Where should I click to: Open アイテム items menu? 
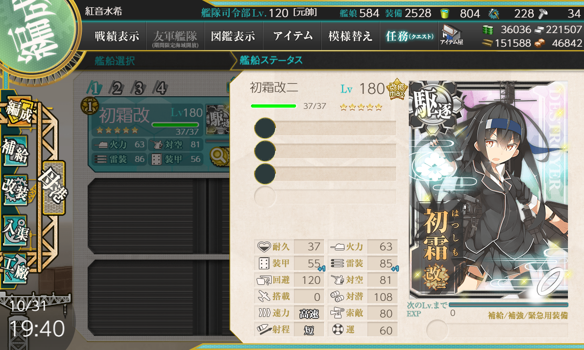[x=292, y=36]
